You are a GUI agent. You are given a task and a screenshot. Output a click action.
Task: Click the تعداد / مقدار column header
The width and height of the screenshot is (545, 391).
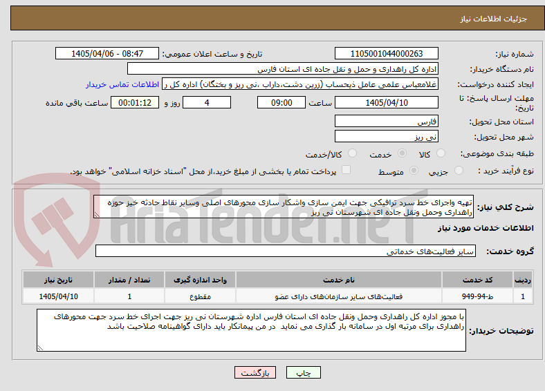pyautogui.click(x=129, y=280)
